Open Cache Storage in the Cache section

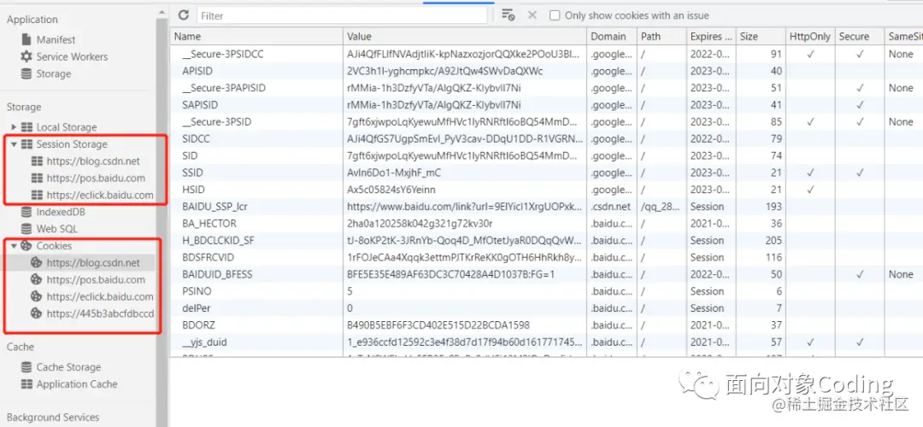(68, 367)
